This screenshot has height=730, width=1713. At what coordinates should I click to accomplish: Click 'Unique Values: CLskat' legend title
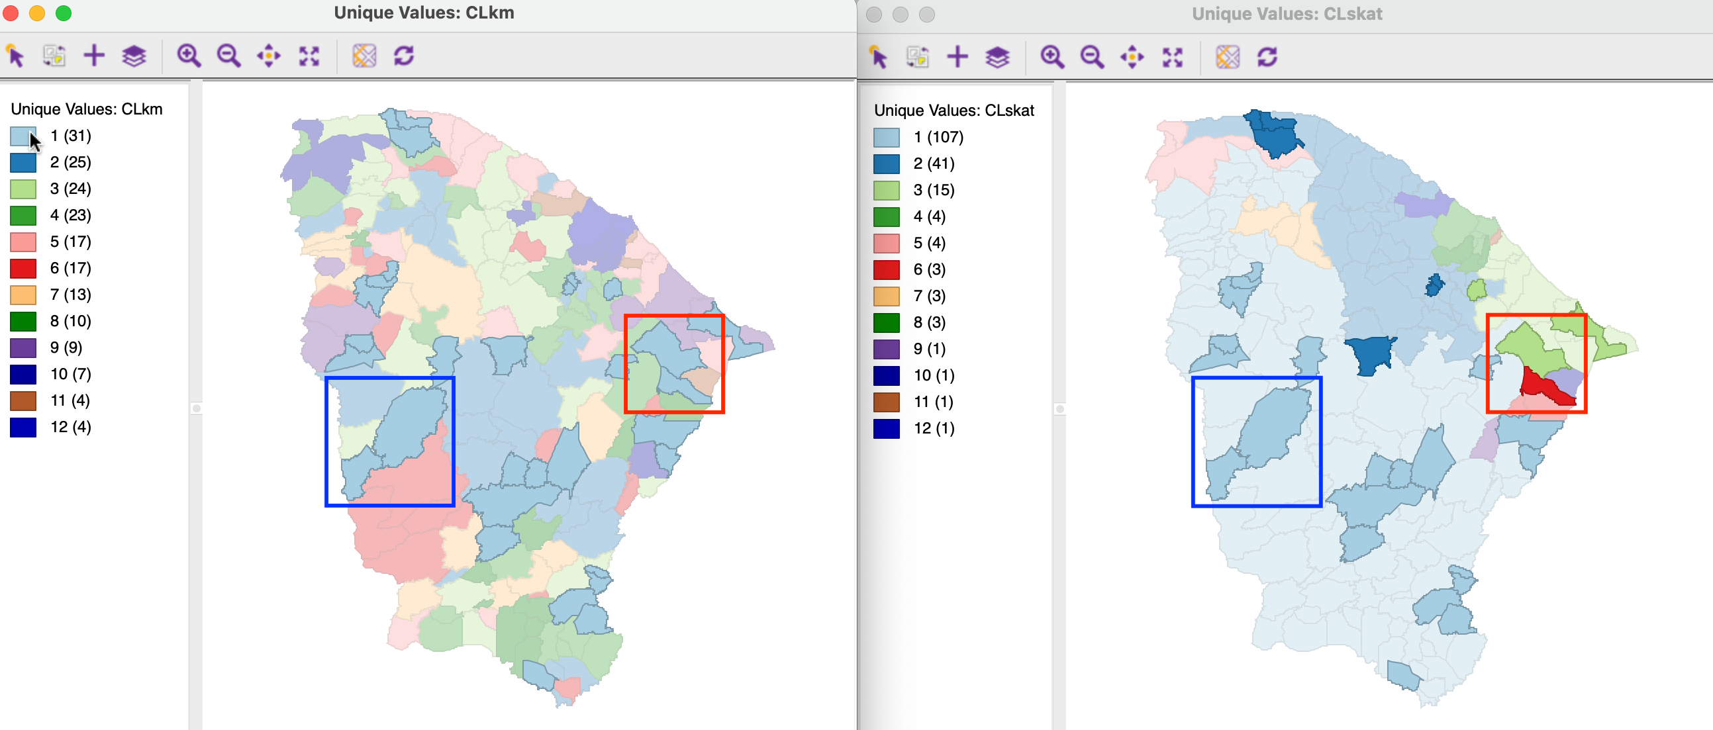coord(954,111)
